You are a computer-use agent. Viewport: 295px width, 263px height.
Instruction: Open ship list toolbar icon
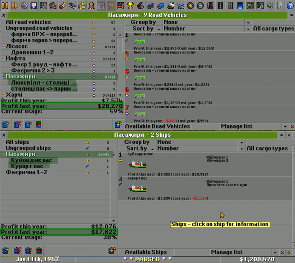[x=171, y=5]
